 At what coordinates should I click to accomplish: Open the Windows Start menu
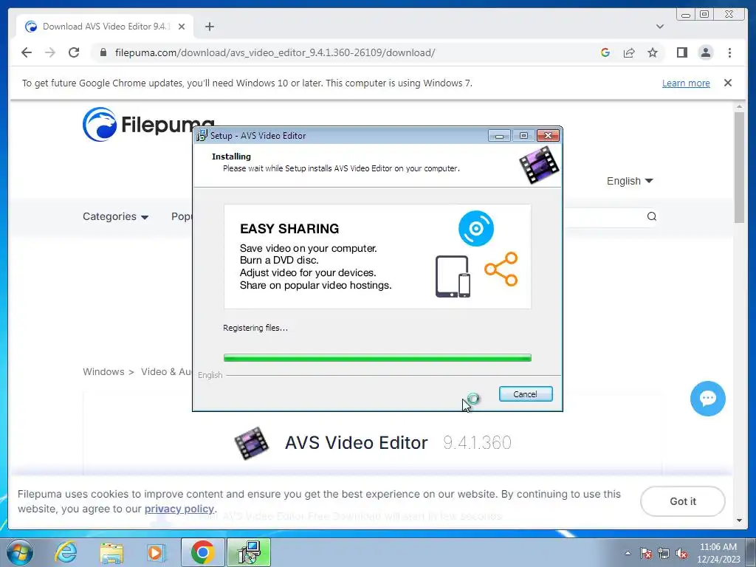(x=19, y=553)
